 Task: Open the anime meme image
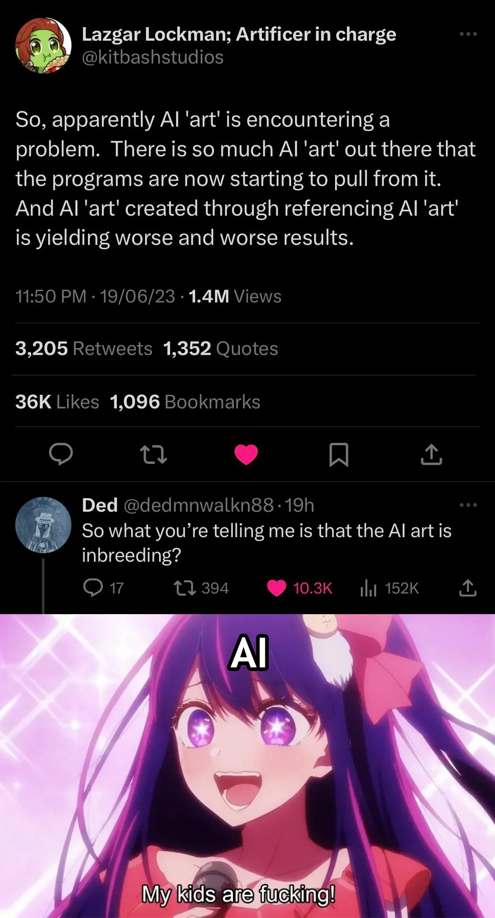(x=247, y=766)
